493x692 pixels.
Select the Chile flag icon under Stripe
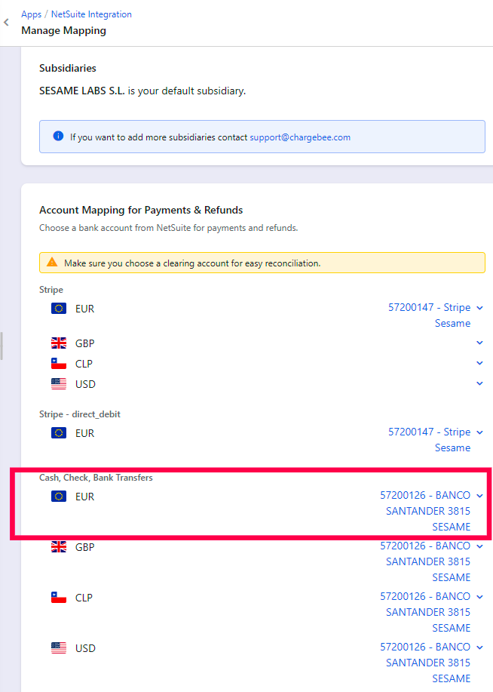tap(59, 363)
